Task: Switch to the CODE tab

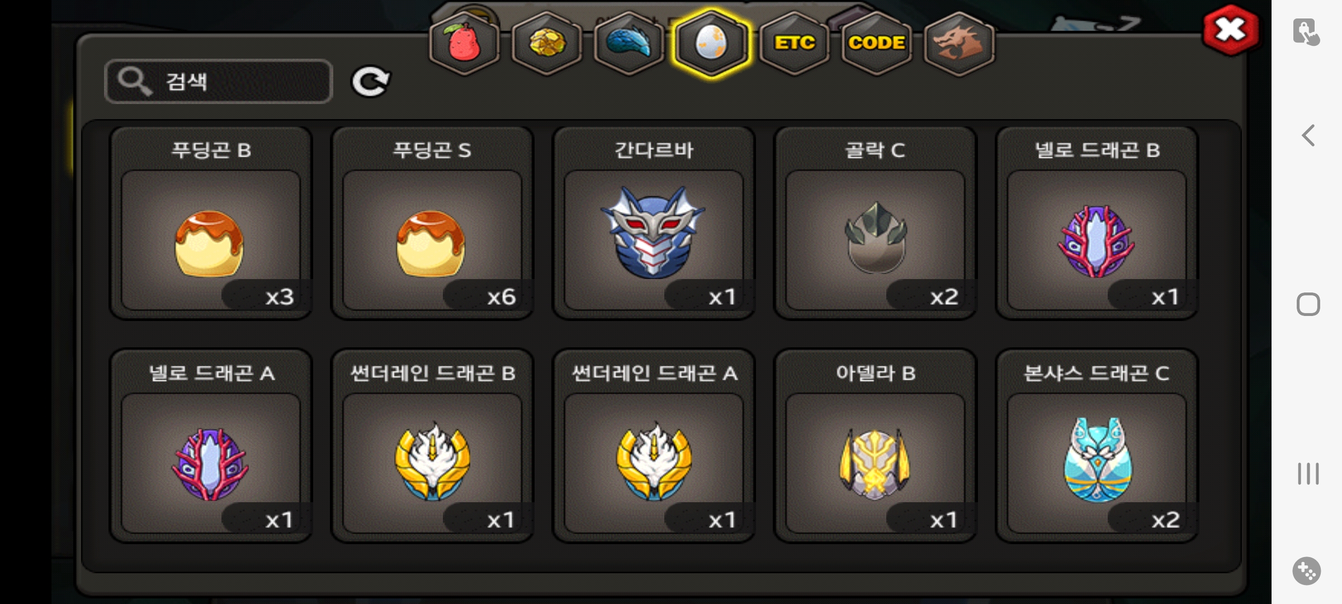Action: point(876,43)
